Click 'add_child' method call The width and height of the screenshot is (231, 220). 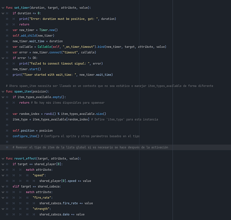[29, 36]
